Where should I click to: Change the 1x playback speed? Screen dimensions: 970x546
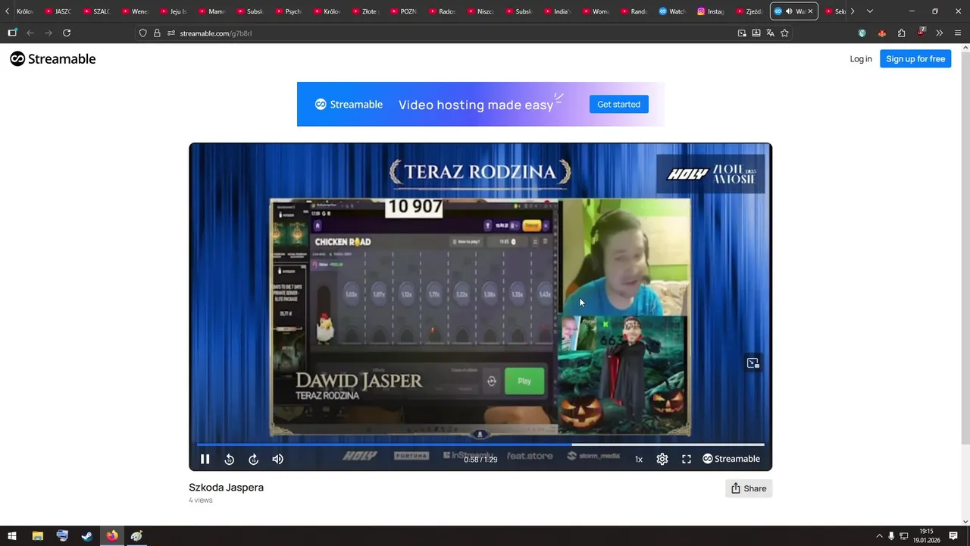639,459
